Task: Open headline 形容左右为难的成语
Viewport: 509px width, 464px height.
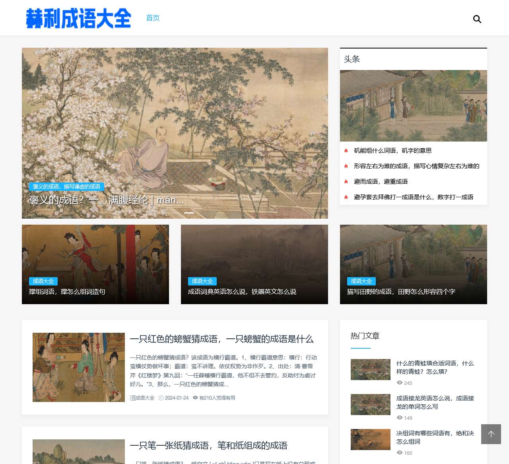Action: click(417, 166)
